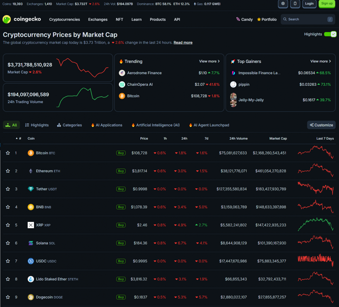Select the AI Applications tab
This screenshot has height=307, width=339.
click(x=107, y=125)
